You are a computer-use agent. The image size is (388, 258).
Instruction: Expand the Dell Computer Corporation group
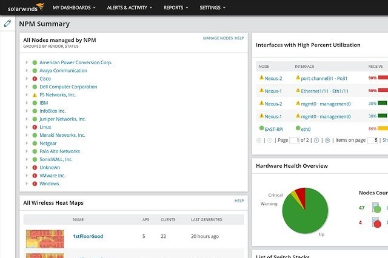[x=27, y=87]
